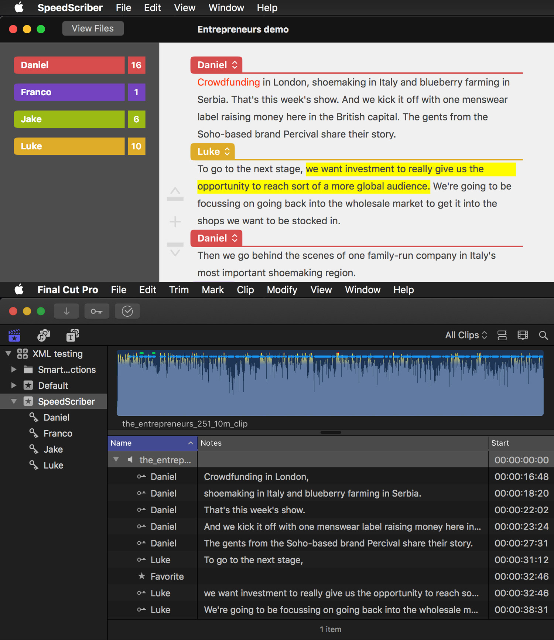The height and width of the screenshot is (640, 554).
Task: Select the row starting at 00:00:38:31
Action: (331, 610)
